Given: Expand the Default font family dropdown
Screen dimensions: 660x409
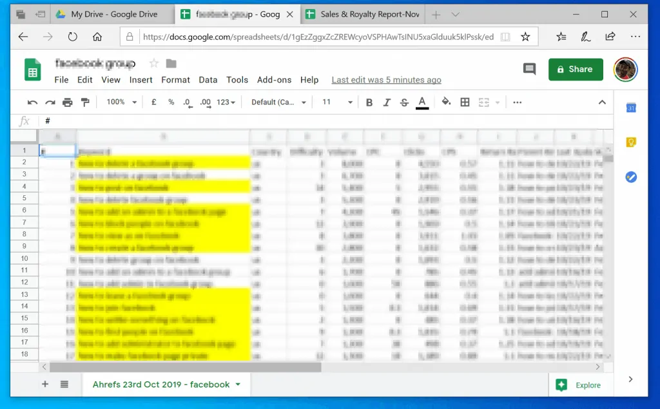Looking at the screenshot, I should (x=278, y=102).
